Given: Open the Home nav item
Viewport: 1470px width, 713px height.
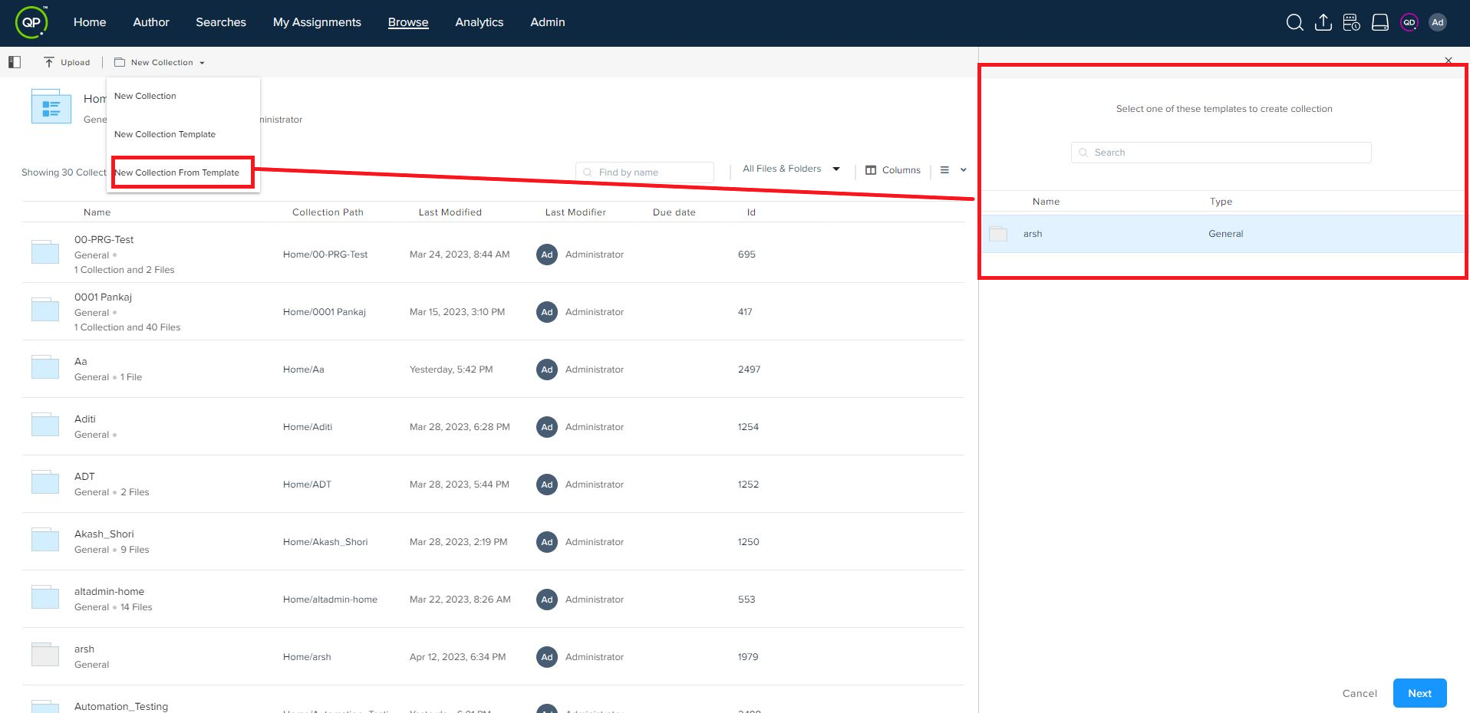Looking at the screenshot, I should (x=90, y=22).
